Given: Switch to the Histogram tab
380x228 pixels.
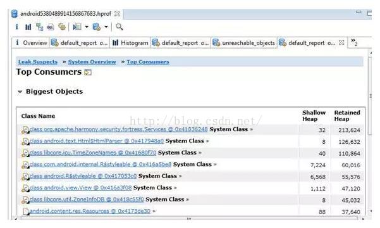Looking at the screenshot, I should 130,43.
